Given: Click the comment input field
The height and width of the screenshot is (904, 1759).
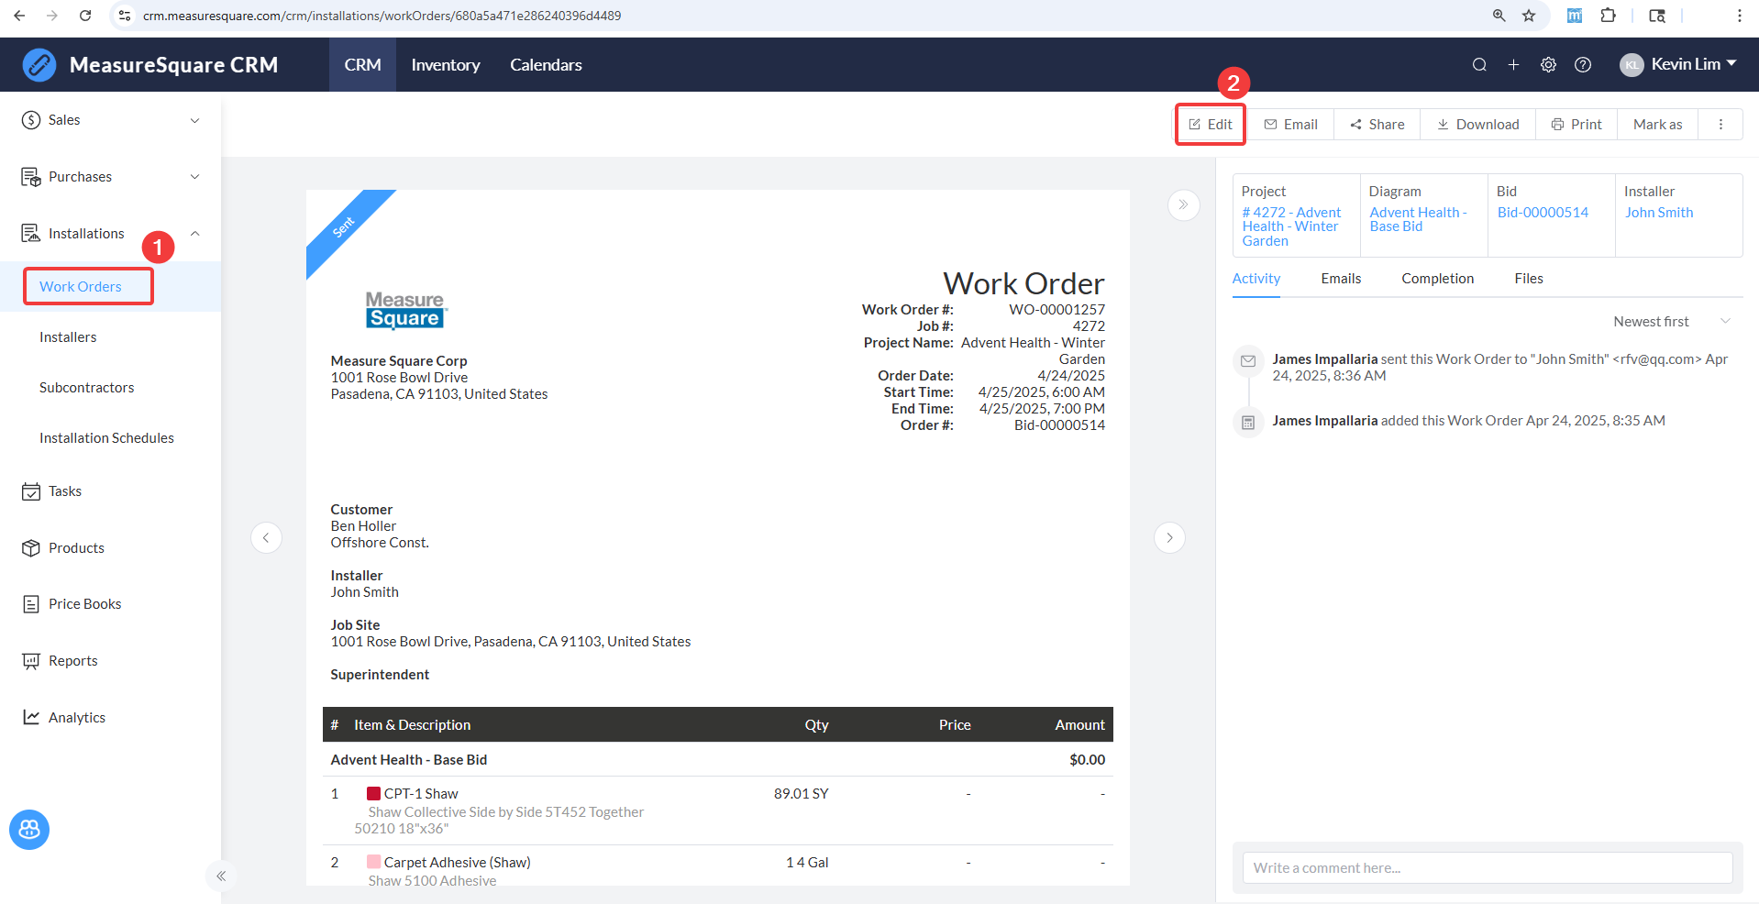Looking at the screenshot, I should pyautogui.click(x=1488, y=868).
